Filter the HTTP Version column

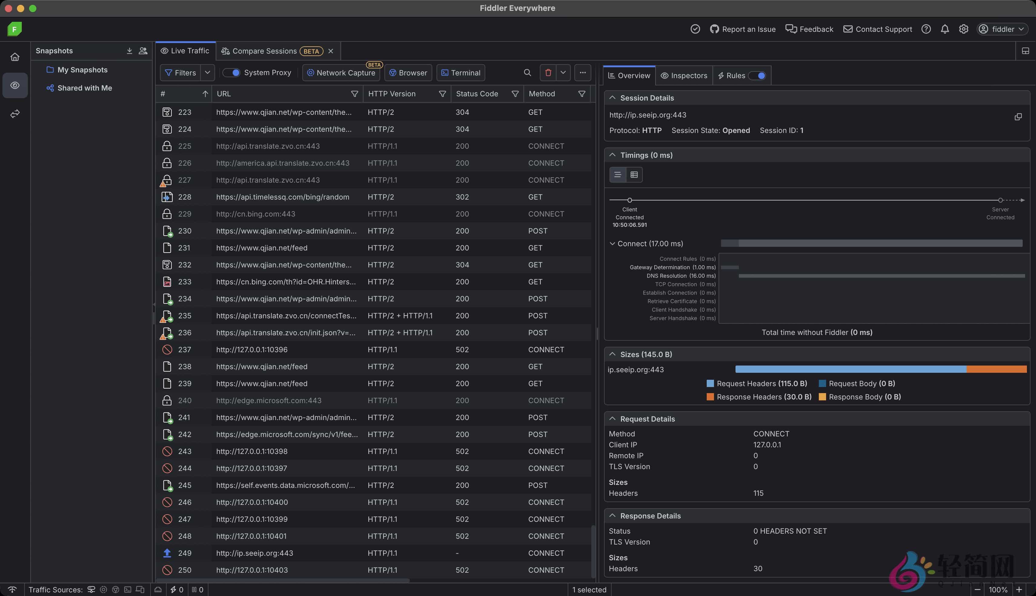[442, 94]
